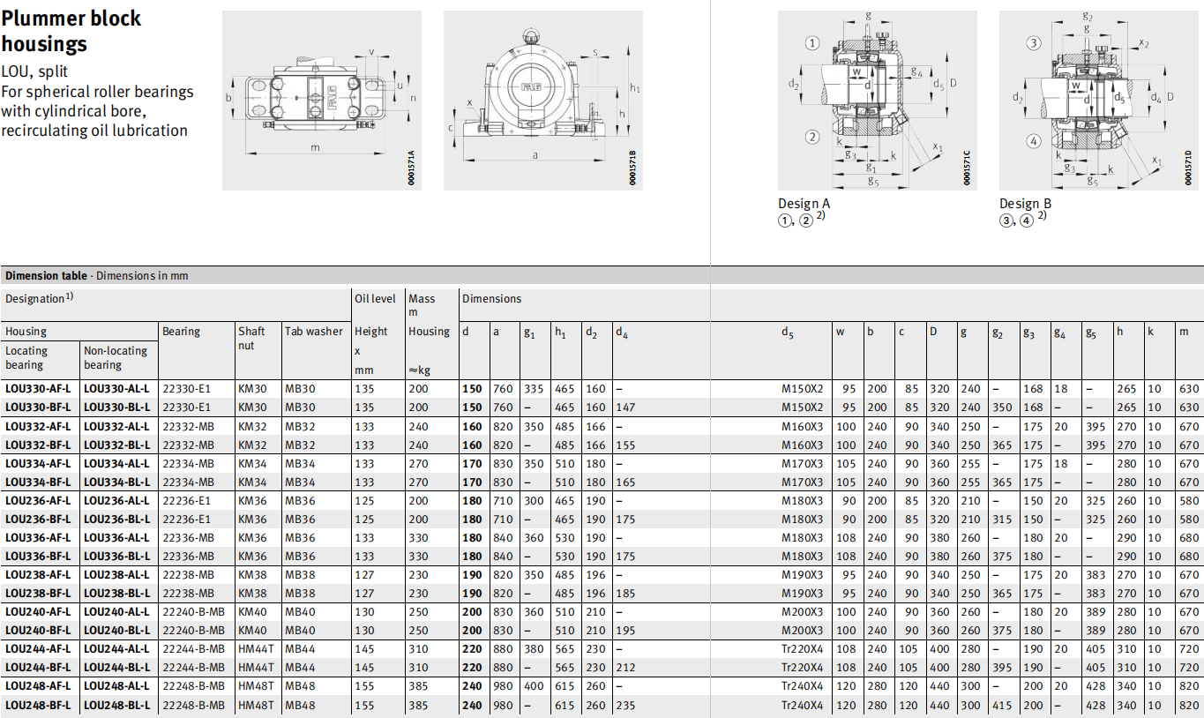The width and height of the screenshot is (1204, 718).
Task: Click the Design A caption label
Action: [804, 204]
